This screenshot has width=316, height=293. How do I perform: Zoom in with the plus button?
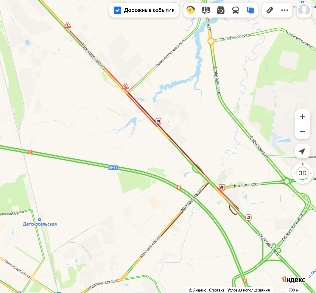(x=302, y=117)
